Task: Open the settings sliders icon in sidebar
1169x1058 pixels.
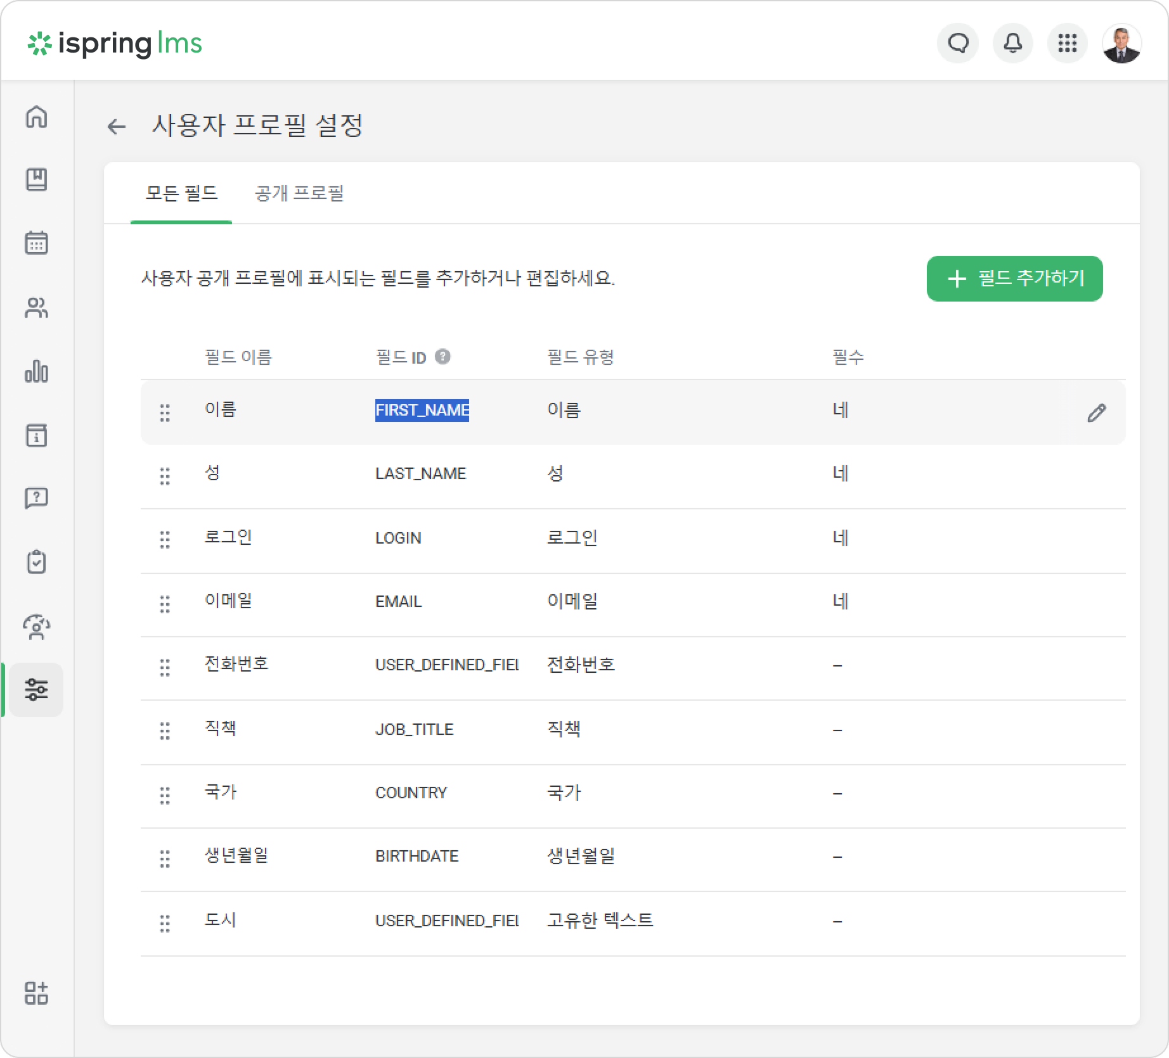Action: [37, 689]
